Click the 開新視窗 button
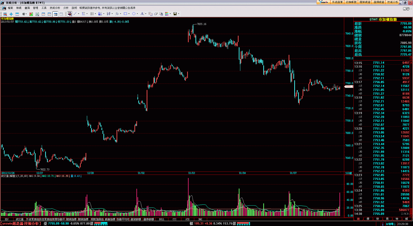413x226 pixels. point(365,2)
